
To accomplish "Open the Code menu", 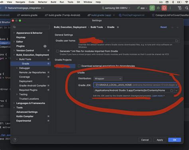I will pyautogui.click(x=31, y=2).
